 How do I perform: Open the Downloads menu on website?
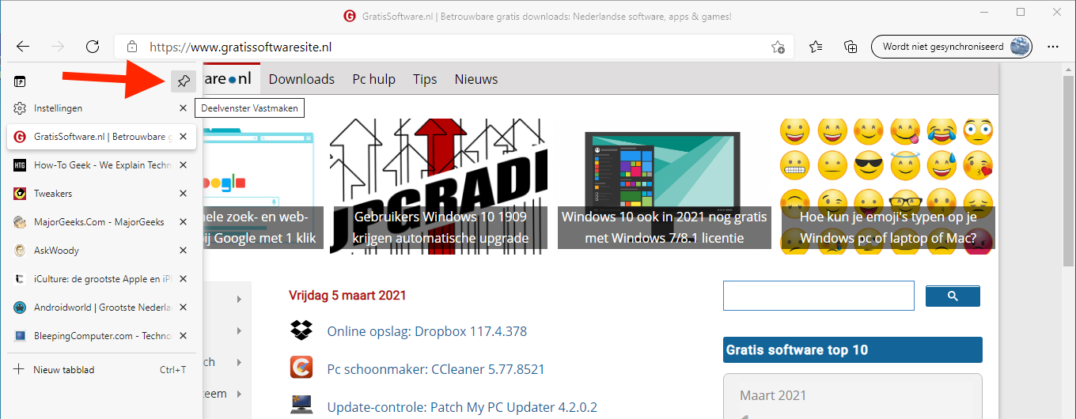[301, 79]
